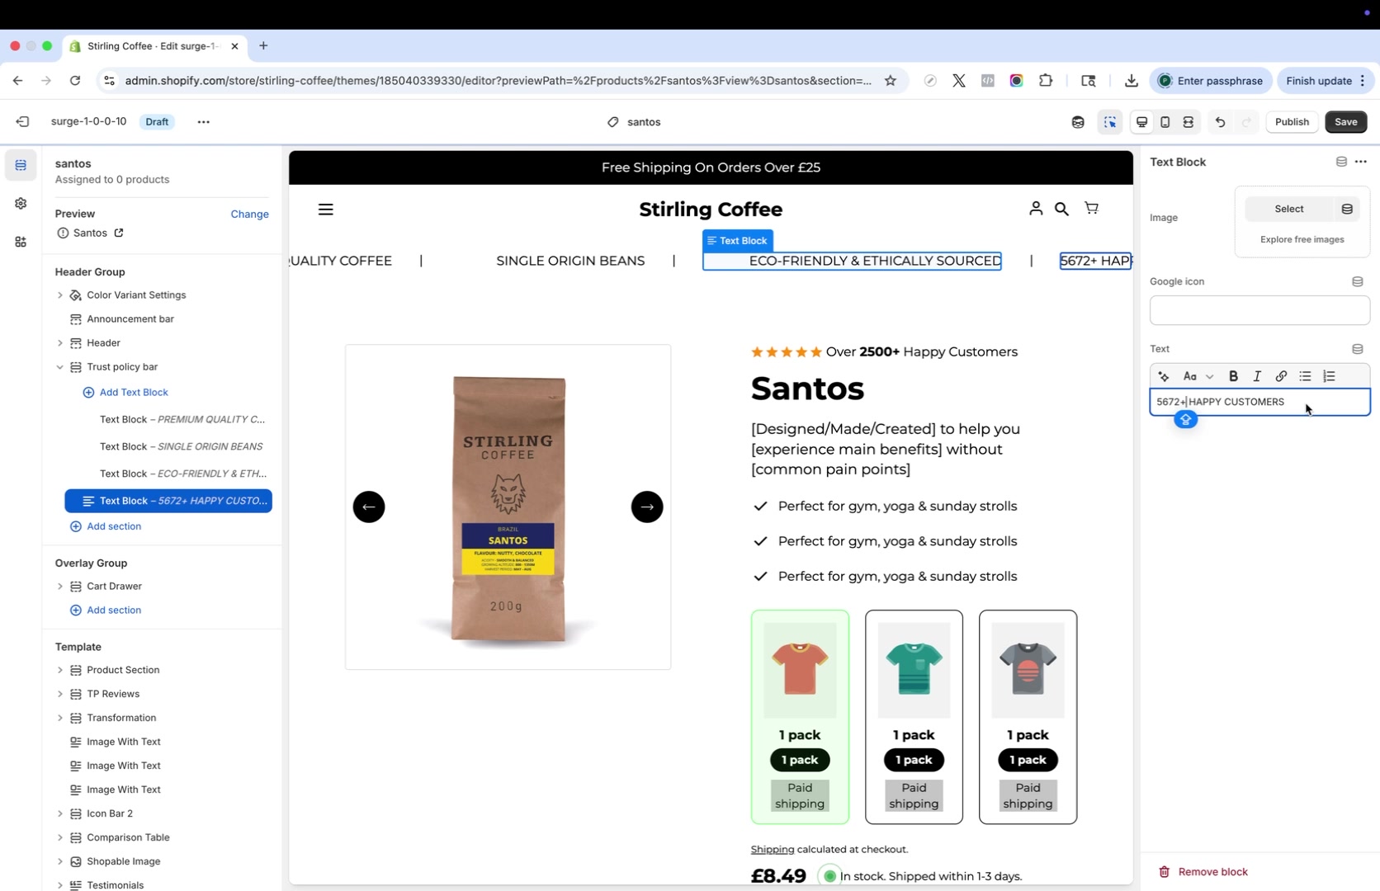
Task: Open the hamburger menu in store preview
Action: pos(326,210)
